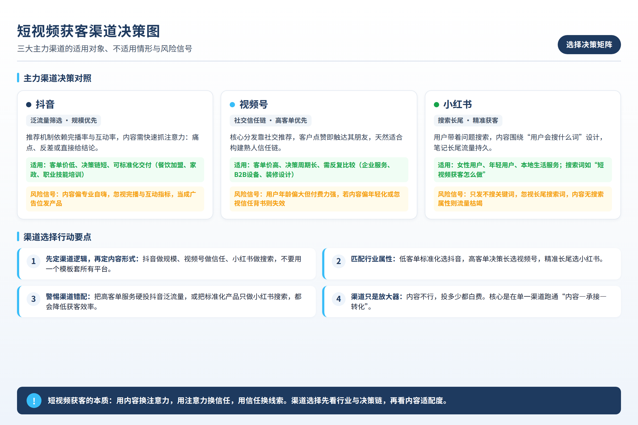Click the number 3 badge

tap(33, 299)
